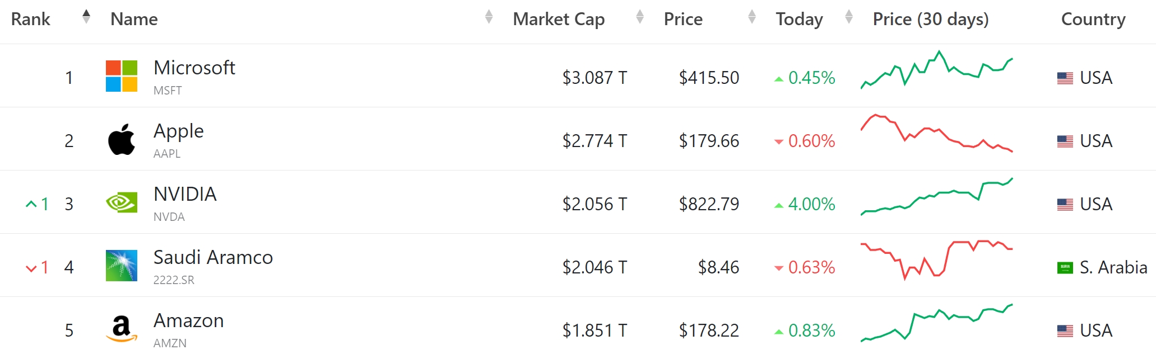Open the Amazon company name link
Screen dimensions: 1156x359
point(188,320)
